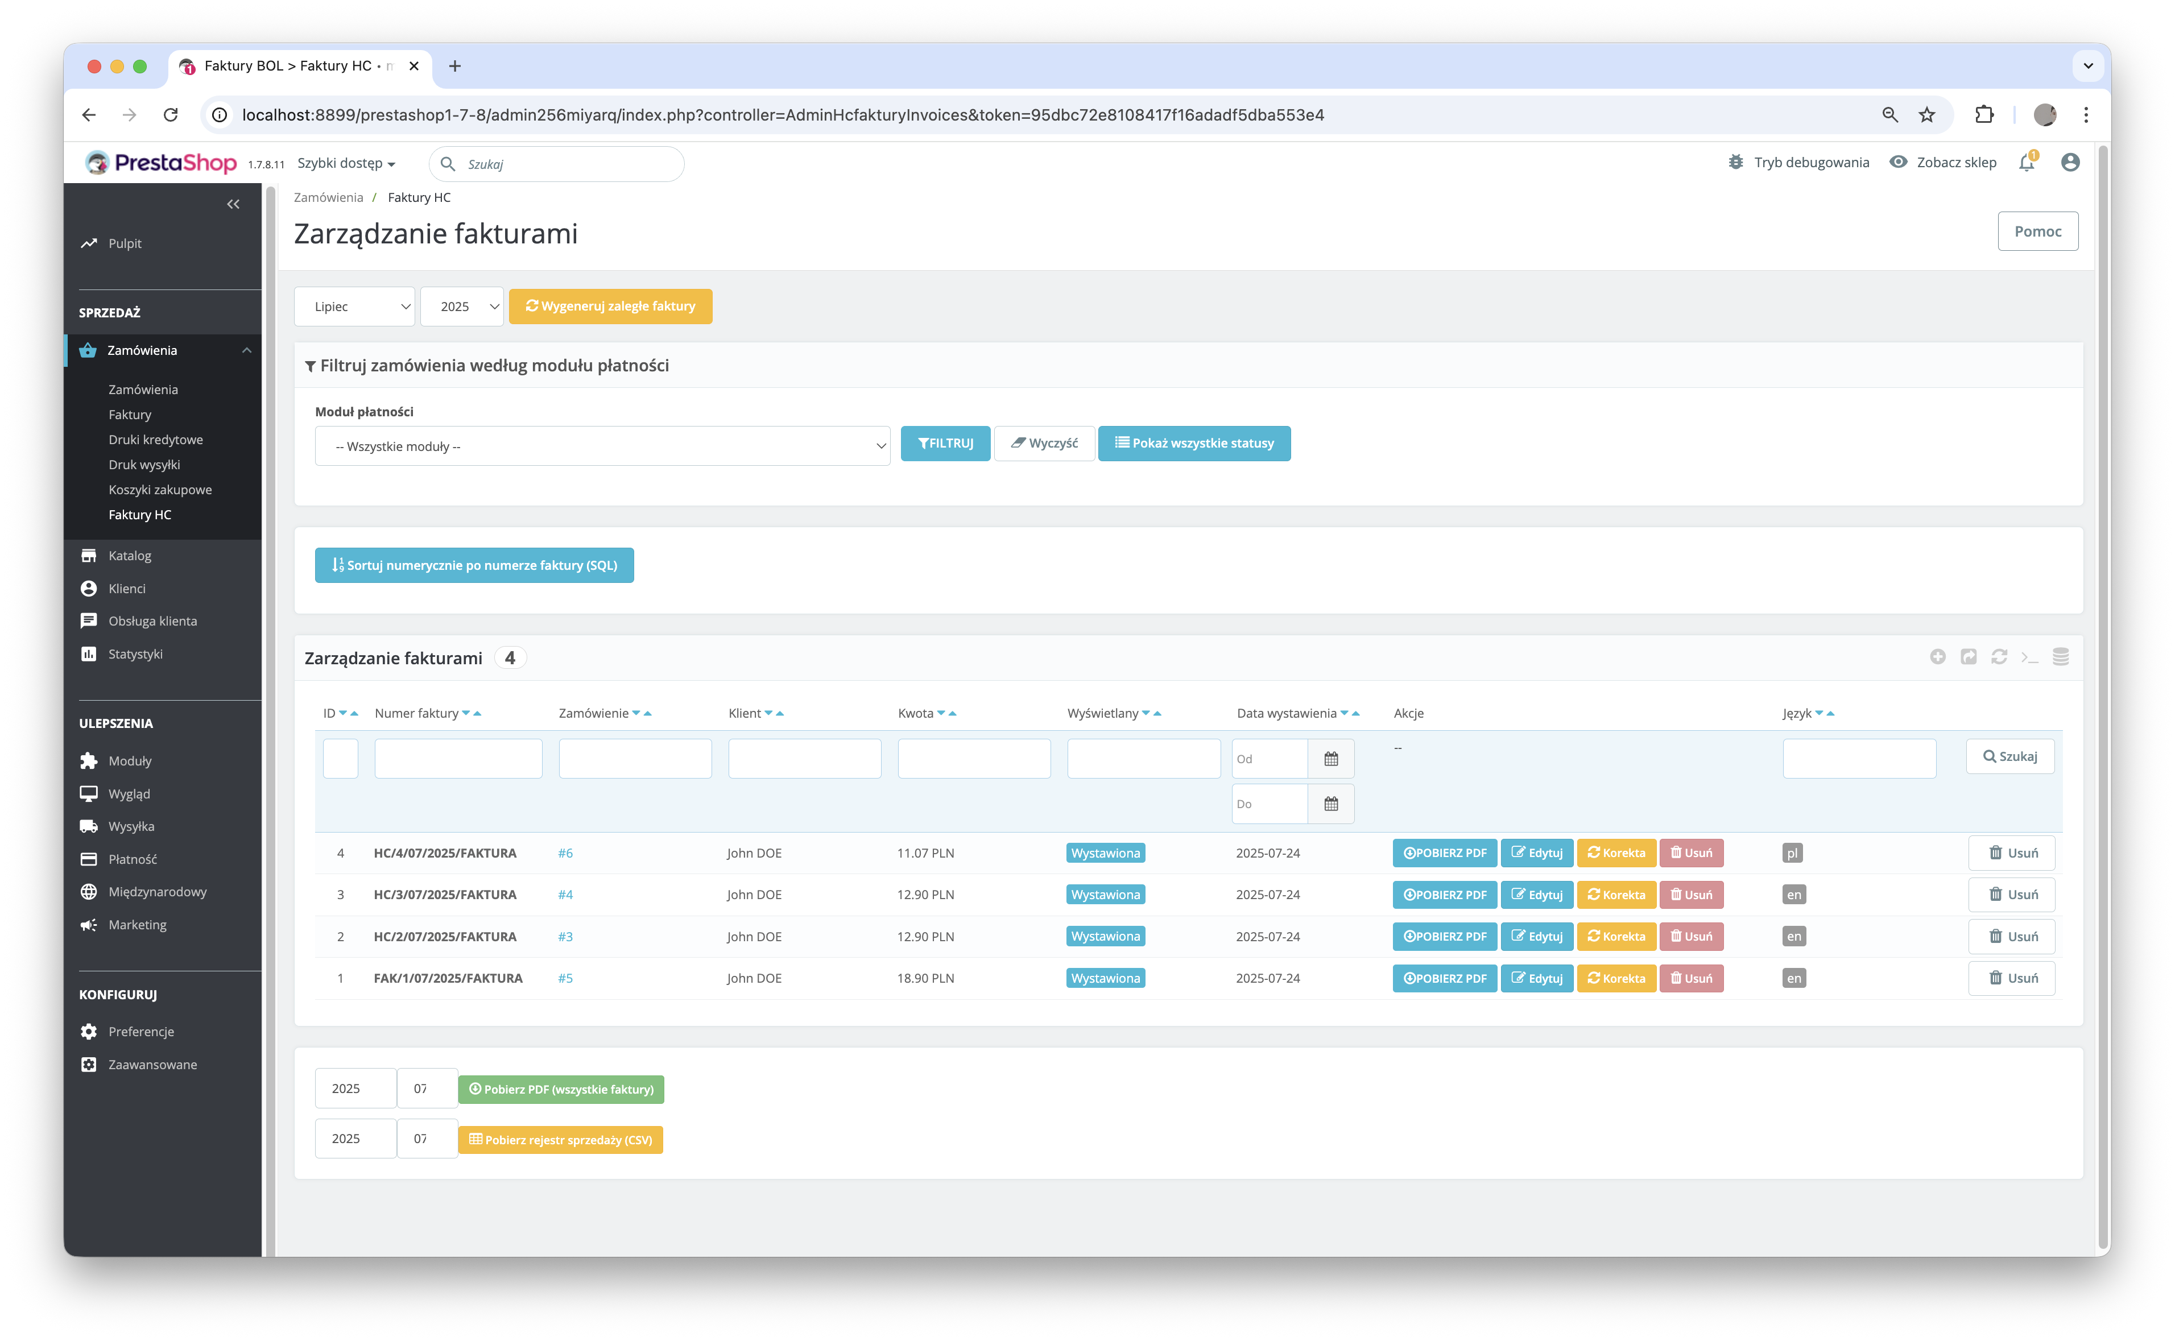Open Szybki dostęp quick access menu

(x=346, y=163)
